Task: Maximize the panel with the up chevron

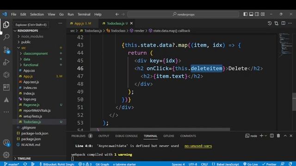Action: coord(285,136)
